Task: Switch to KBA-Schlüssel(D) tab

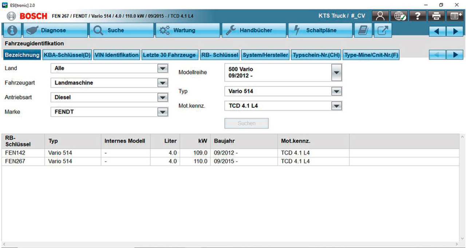Action: click(x=67, y=55)
